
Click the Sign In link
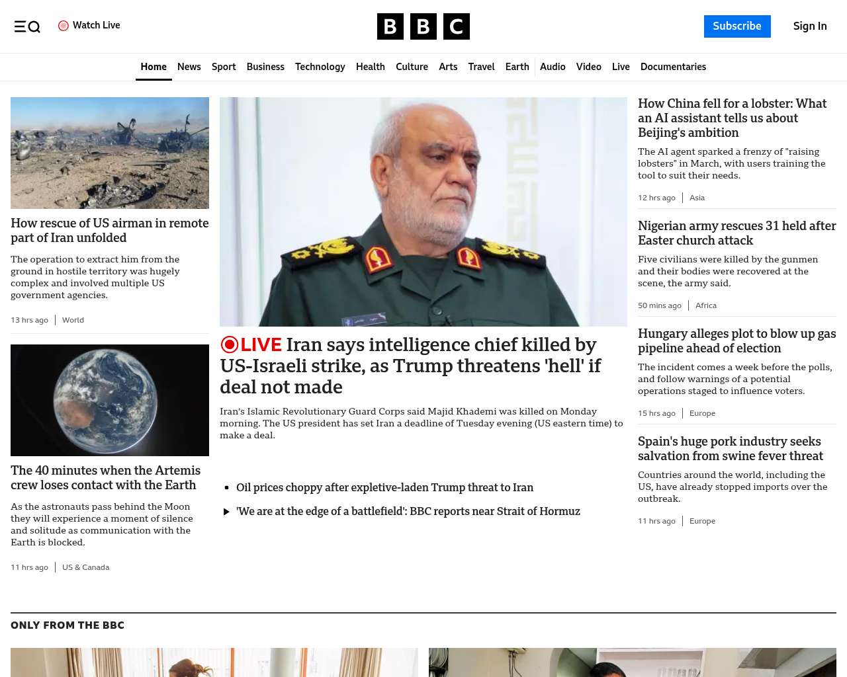(810, 26)
